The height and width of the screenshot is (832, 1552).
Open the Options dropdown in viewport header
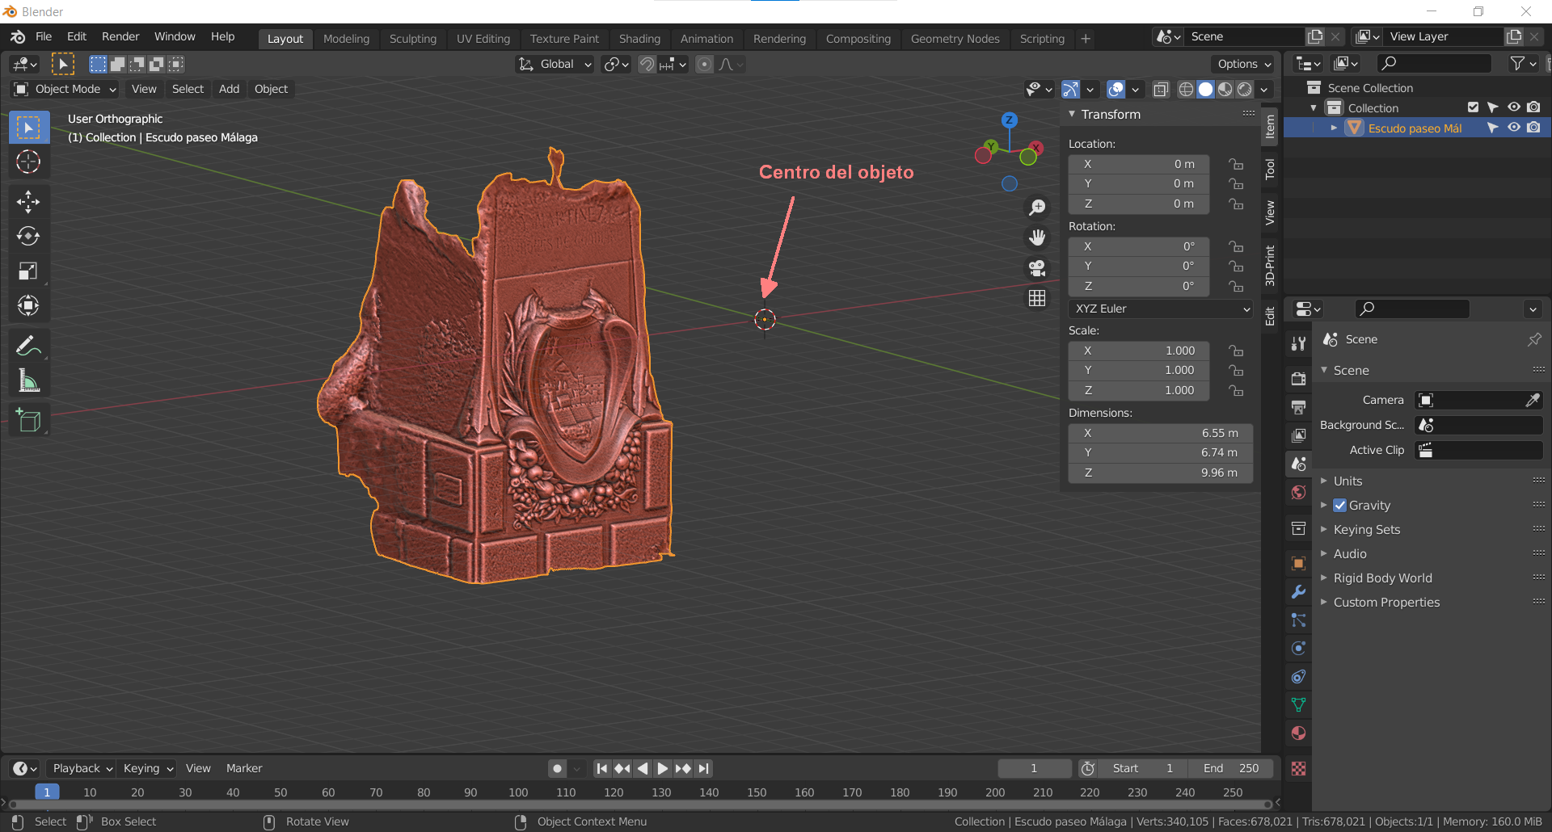tap(1243, 64)
